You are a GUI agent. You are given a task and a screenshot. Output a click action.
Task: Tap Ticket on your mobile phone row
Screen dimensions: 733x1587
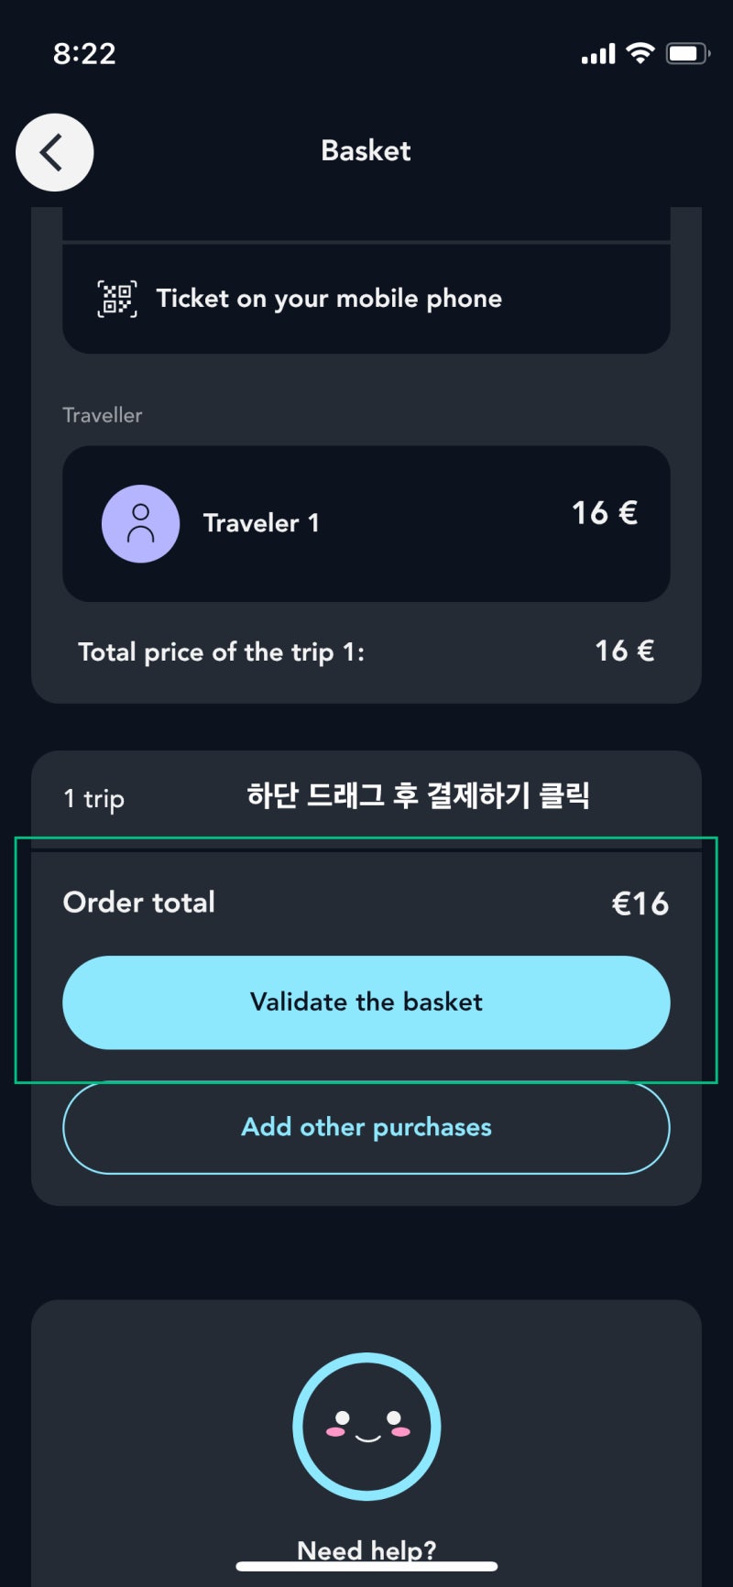(x=366, y=299)
